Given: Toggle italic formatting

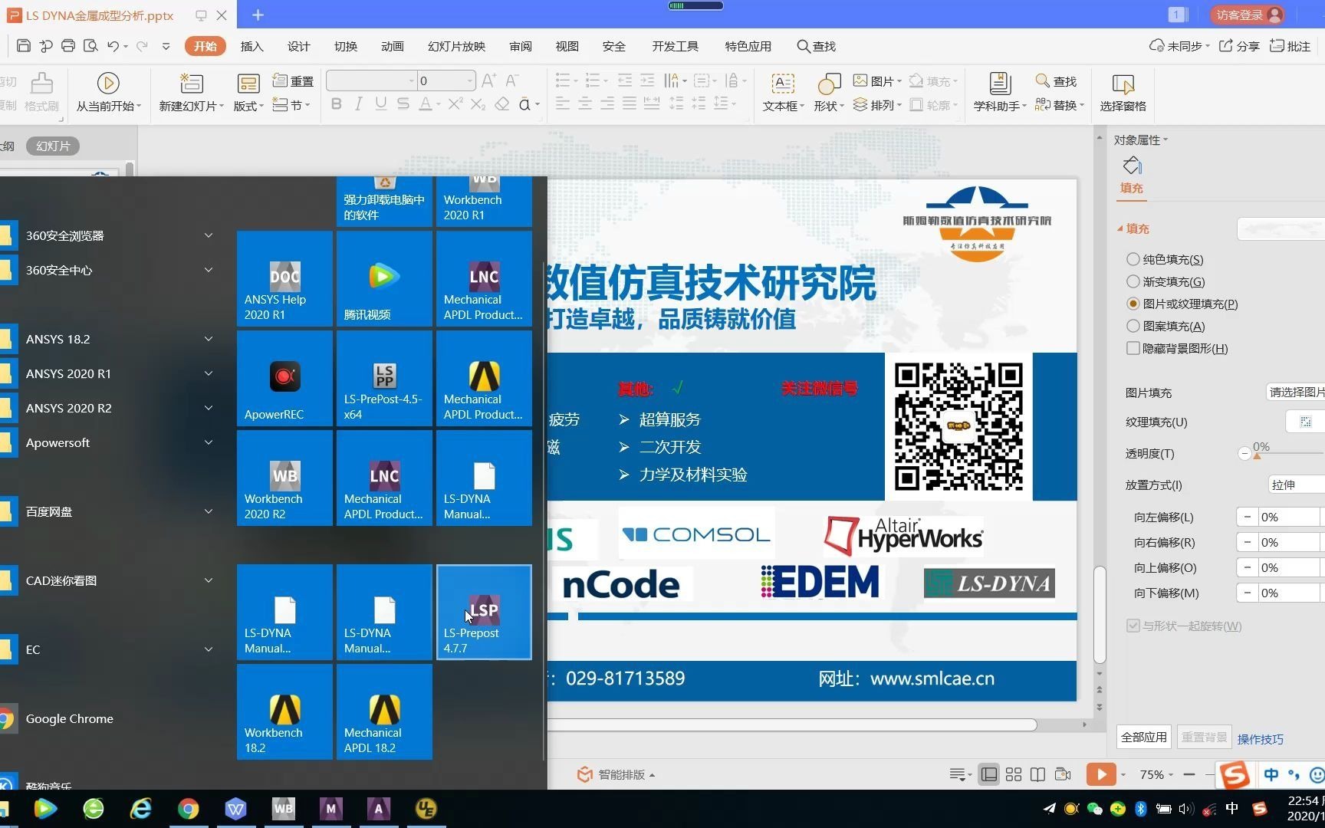Looking at the screenshot, I should pos(358,104).
